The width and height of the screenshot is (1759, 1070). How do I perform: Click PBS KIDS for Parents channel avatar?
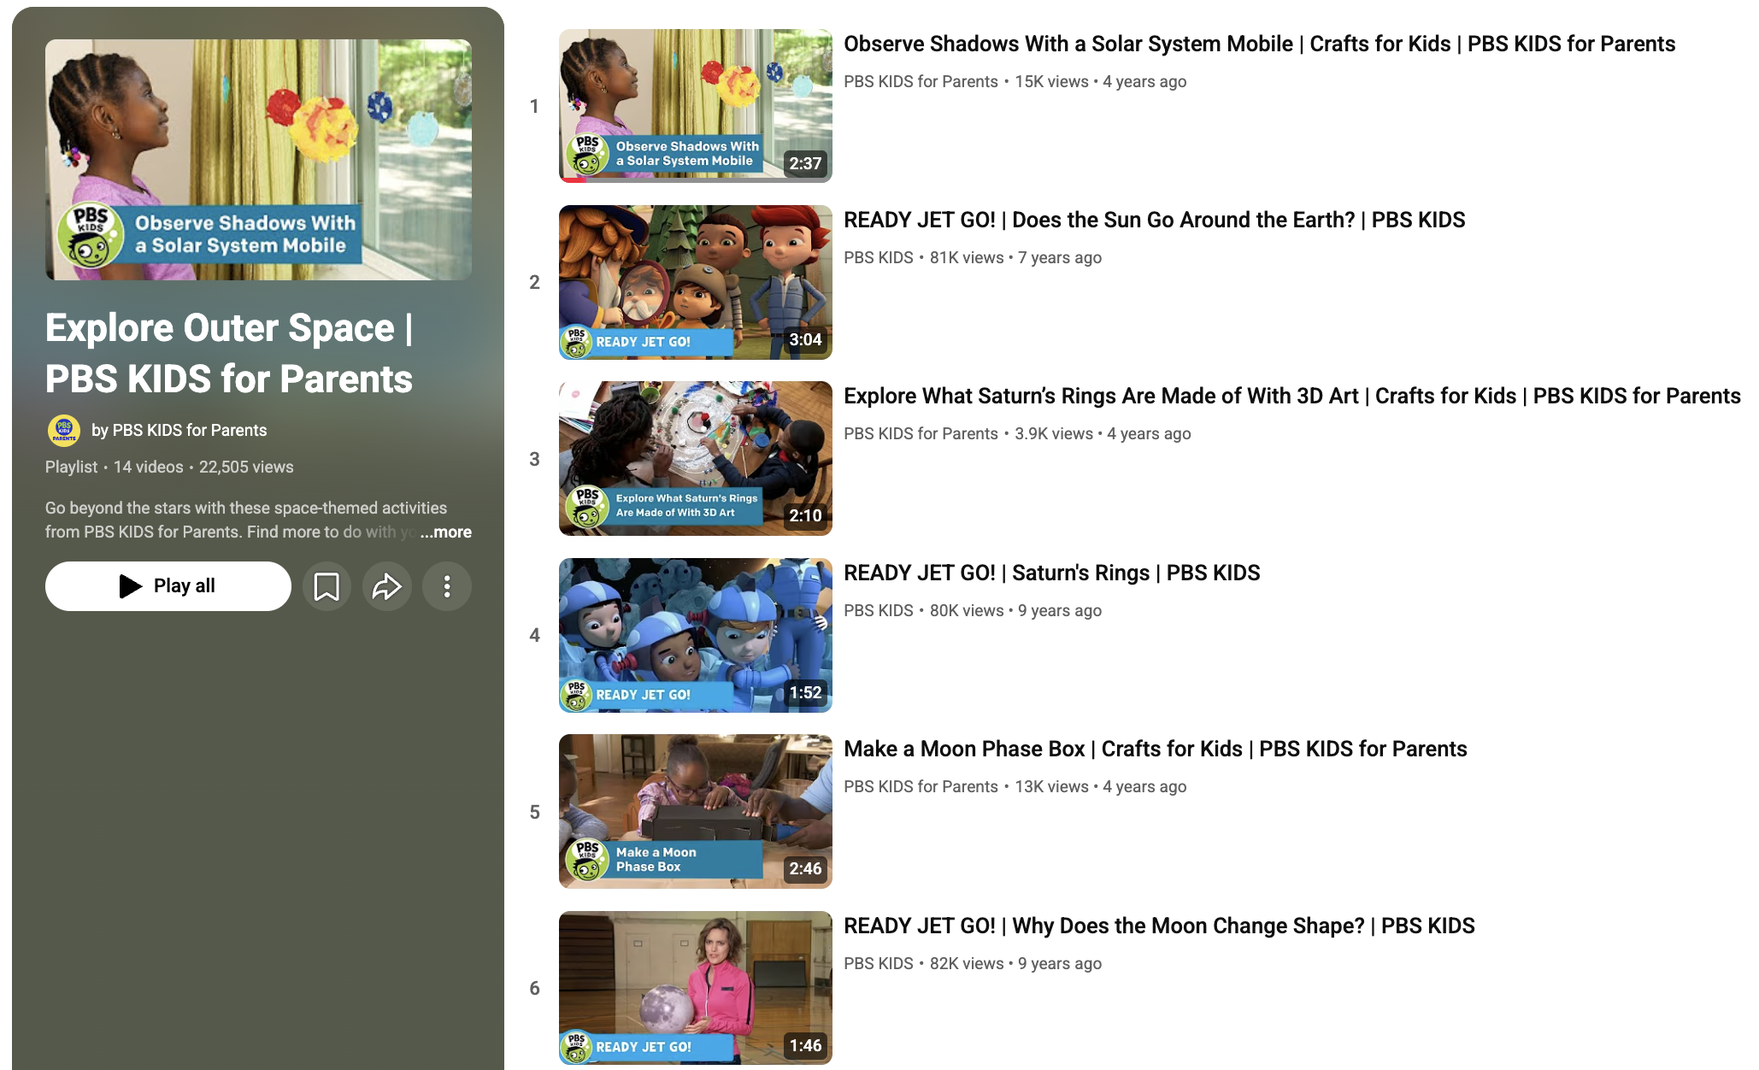point(64,431)
